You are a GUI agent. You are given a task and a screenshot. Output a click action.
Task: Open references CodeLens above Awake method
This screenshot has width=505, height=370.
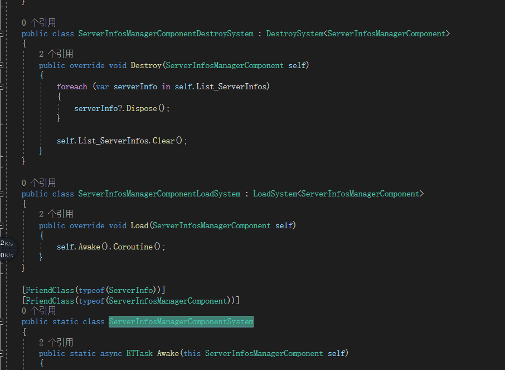[56, 342]
